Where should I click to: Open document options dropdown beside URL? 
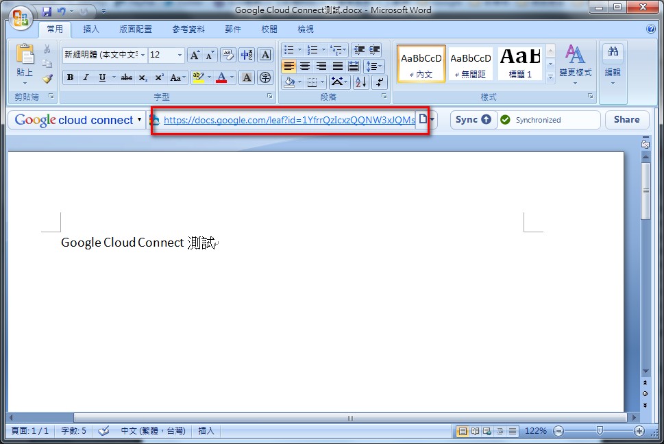pos(432,120)
